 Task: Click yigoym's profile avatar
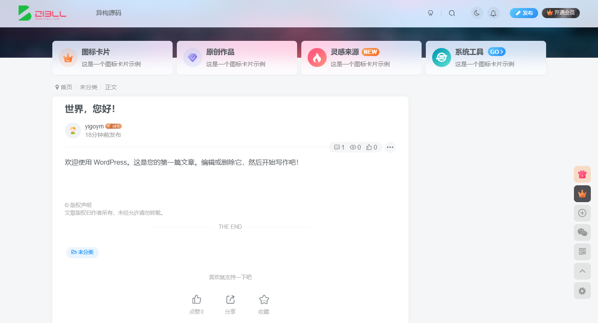[x=73, y=131]
